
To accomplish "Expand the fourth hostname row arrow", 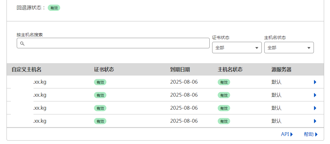I will coord(315,121).
